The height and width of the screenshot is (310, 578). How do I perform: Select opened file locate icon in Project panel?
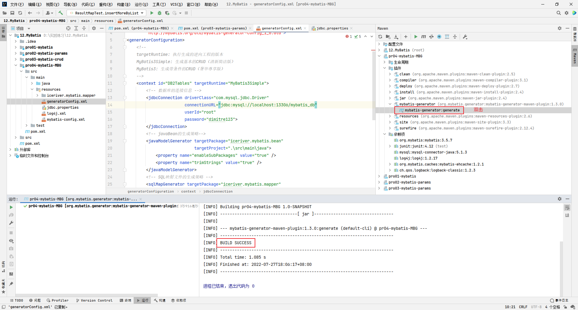pos(68,28)
